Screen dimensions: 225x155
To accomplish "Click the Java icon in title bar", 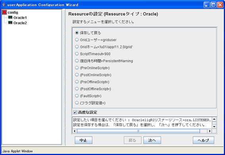I will [x=4, y=5].
